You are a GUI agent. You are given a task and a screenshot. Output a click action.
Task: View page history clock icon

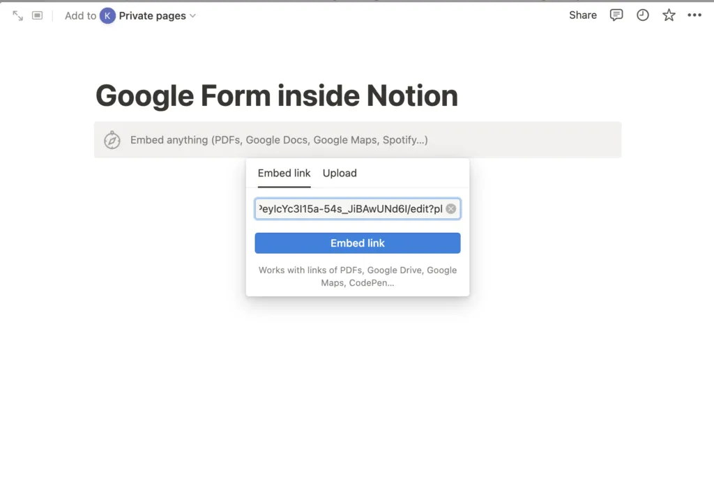pos(643,15)
